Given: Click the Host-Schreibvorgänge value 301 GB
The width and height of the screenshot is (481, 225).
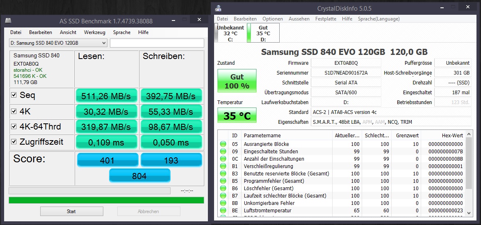Looking at the screenshot, I should 453,73.
